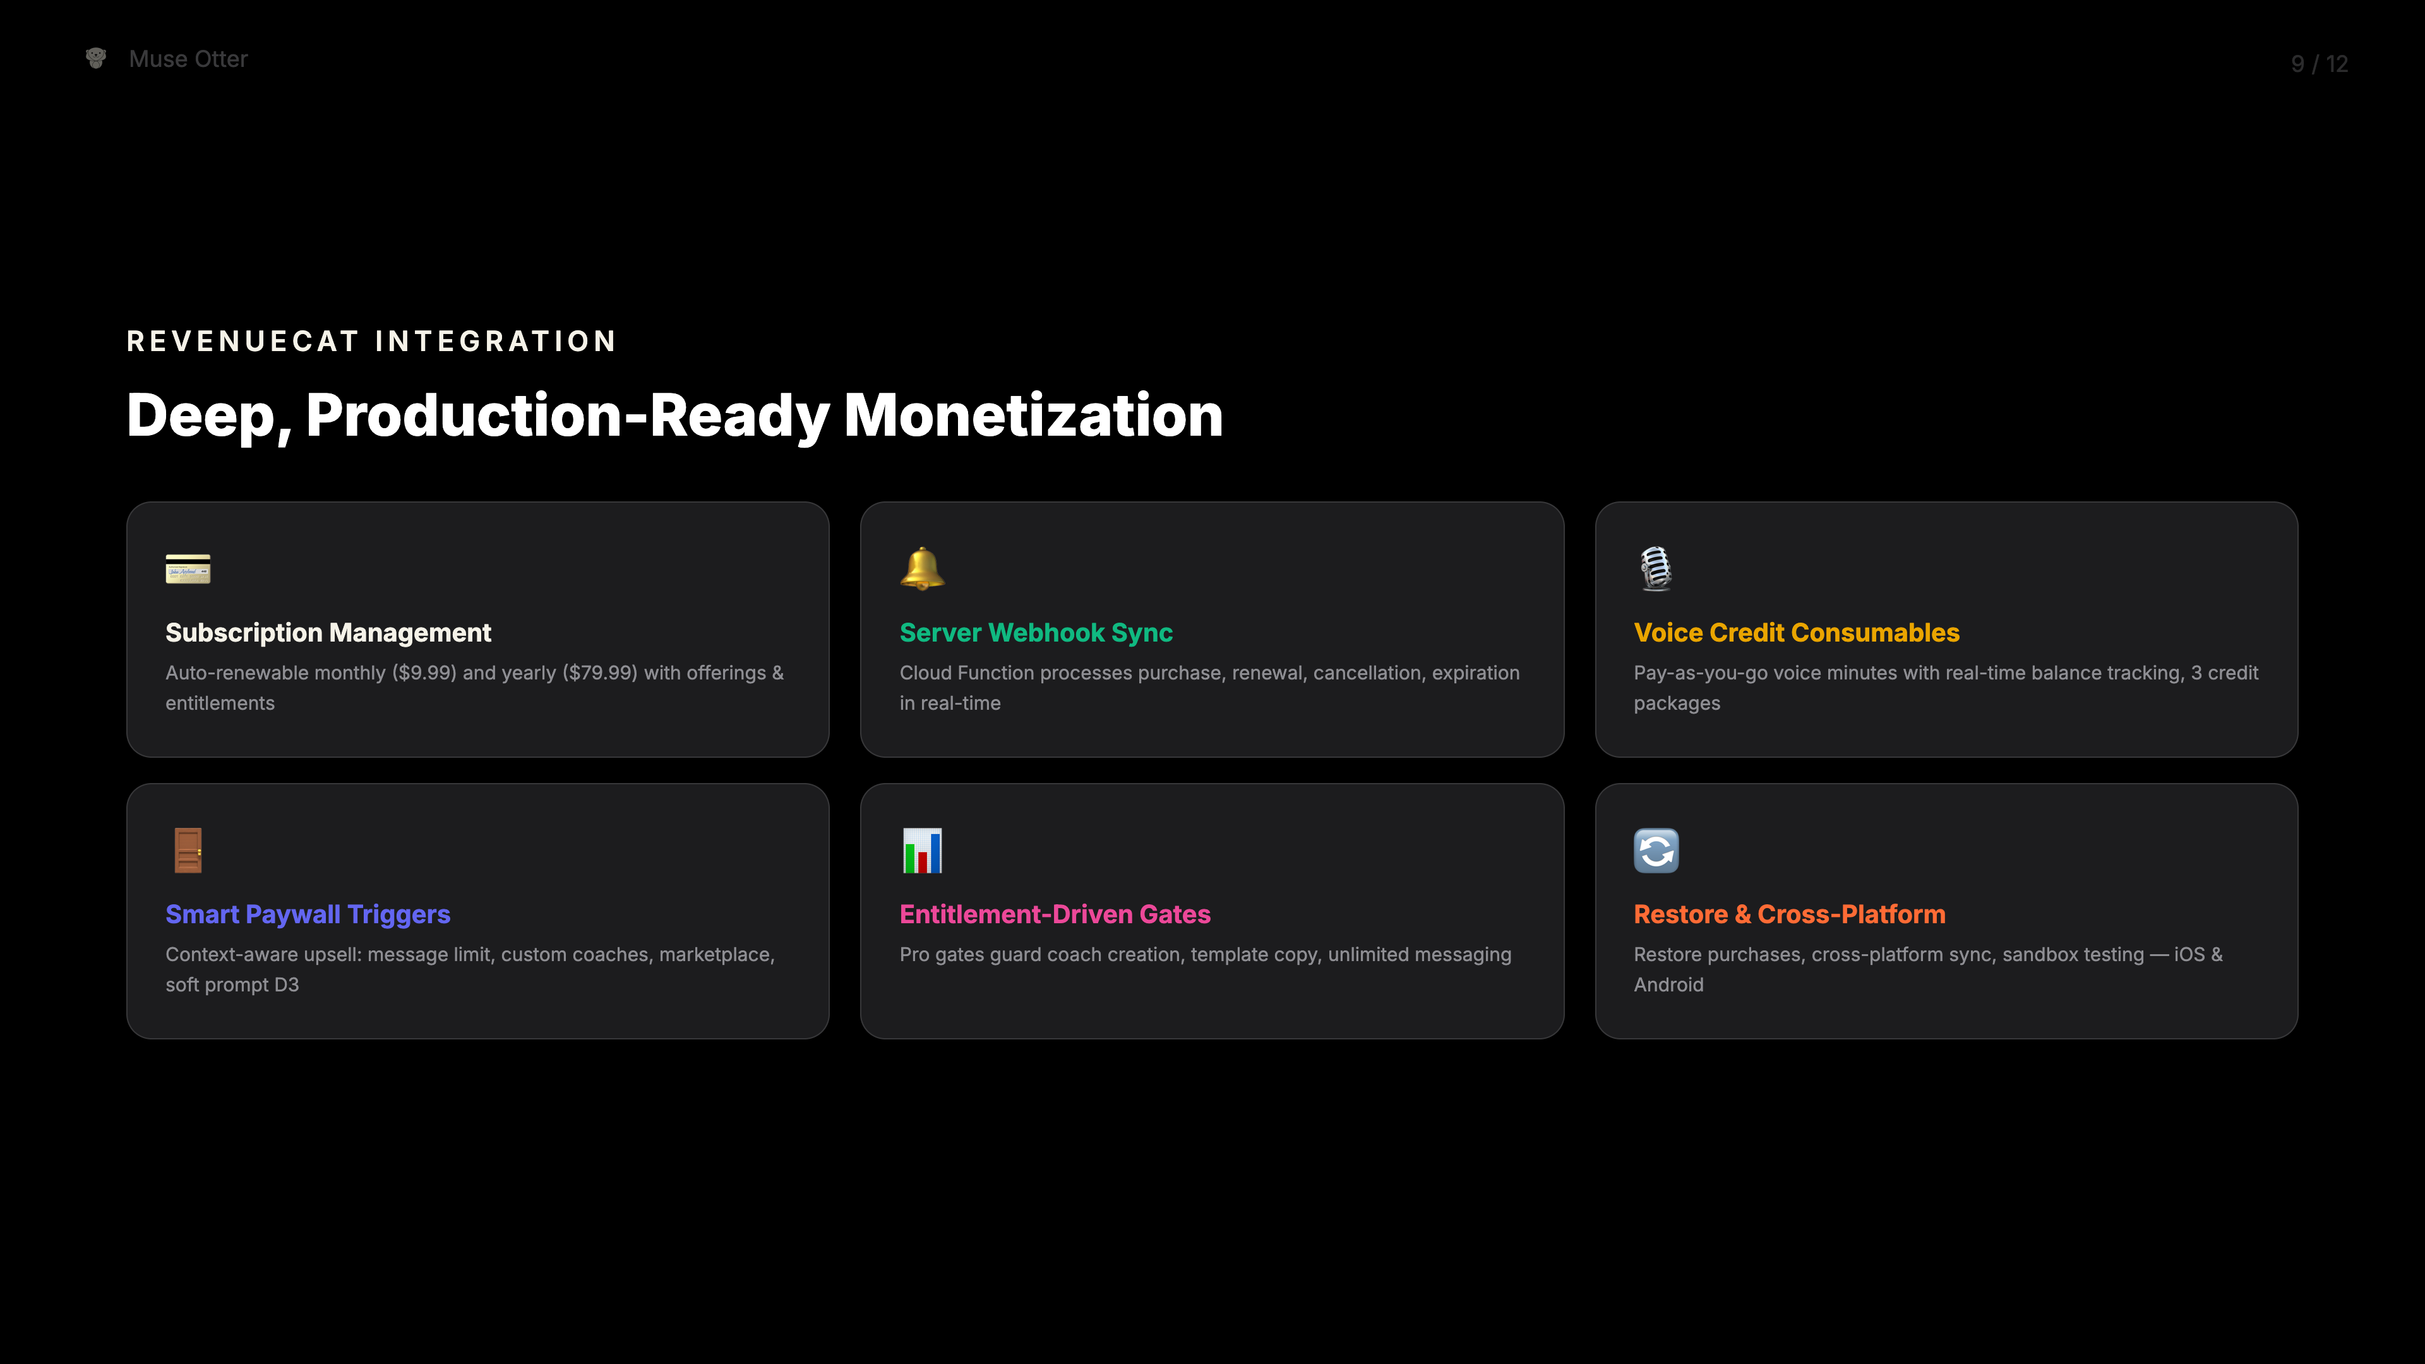Screen dimensions: 2425x1364
Task: Select the Server Webhook Sync heading
Action: [1036, 633]
